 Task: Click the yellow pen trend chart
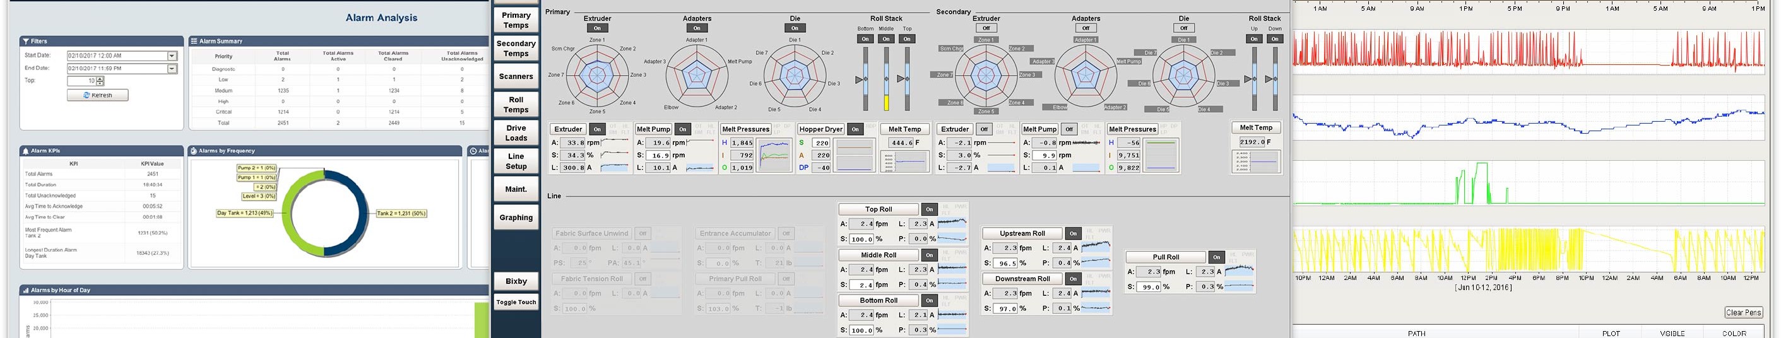1529,250
